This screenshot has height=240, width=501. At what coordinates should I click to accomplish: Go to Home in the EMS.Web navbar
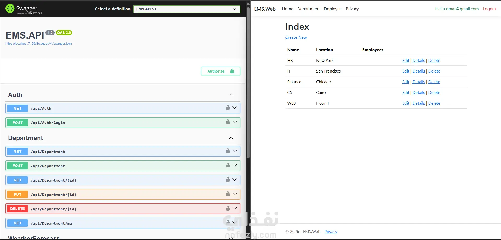(287, 9)
